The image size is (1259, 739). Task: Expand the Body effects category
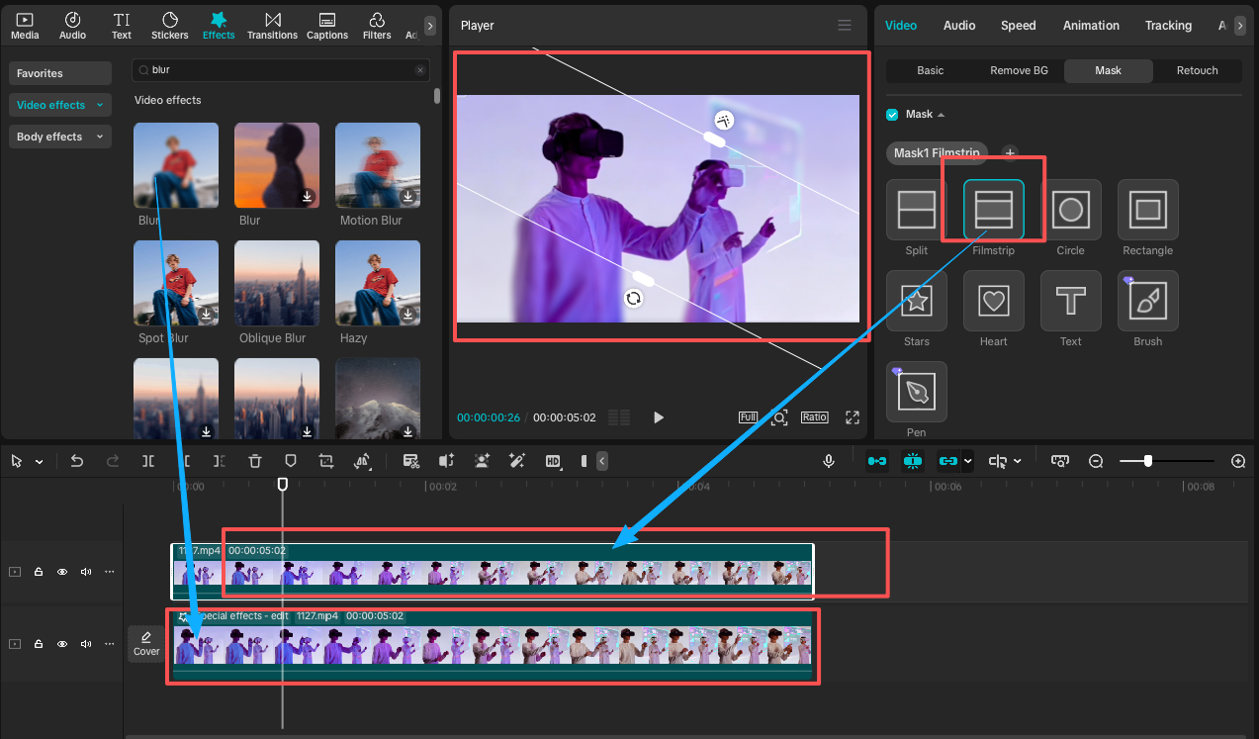coord(59,137)
